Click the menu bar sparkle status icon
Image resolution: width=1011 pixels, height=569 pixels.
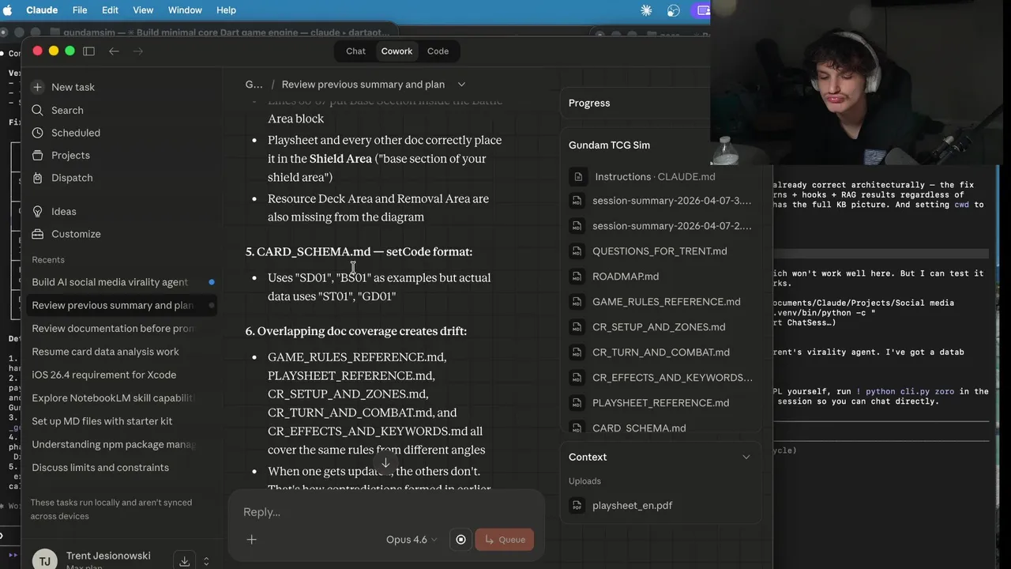coord(647,10)
